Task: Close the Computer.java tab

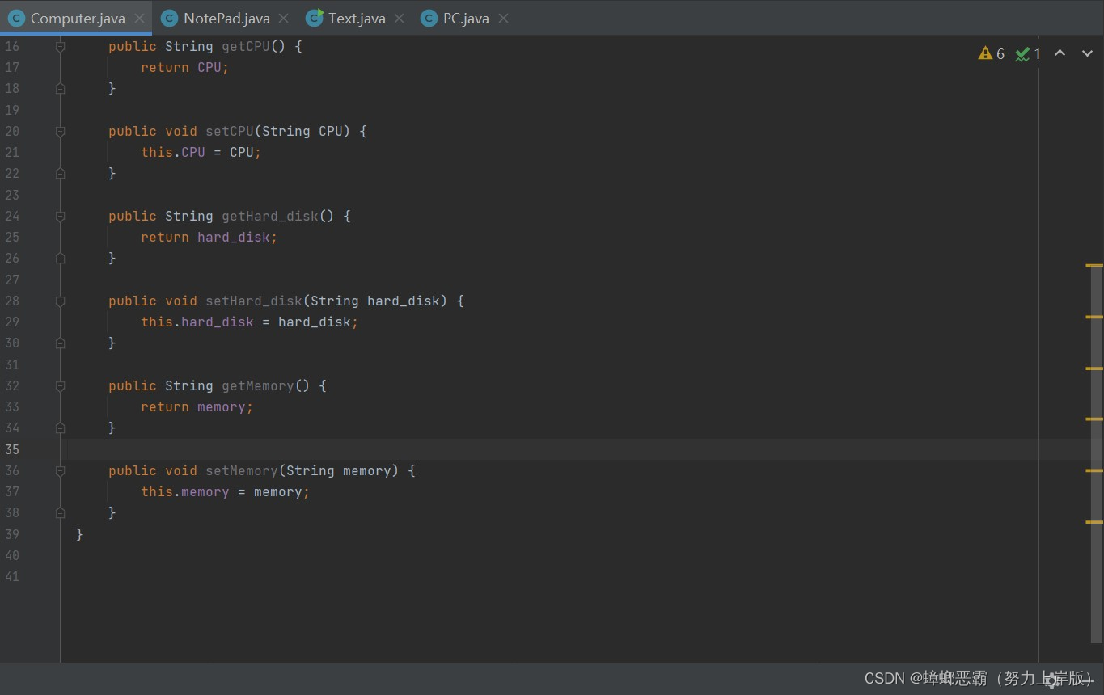Action: click(x=139, y=18)
